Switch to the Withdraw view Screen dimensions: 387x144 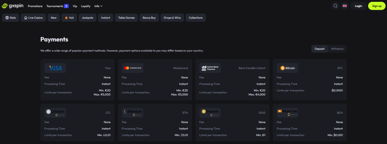click(337, 49)
